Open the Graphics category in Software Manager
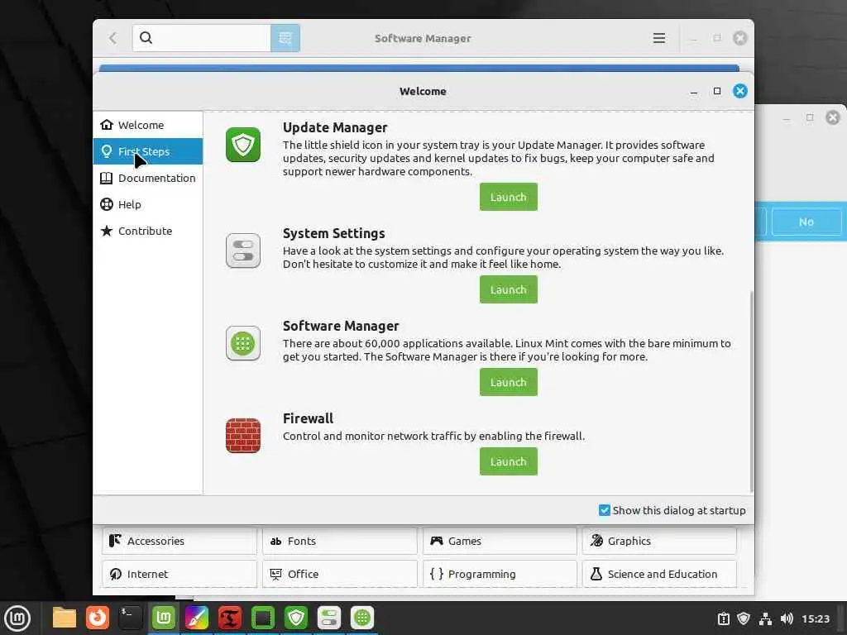 click(659, 541)
